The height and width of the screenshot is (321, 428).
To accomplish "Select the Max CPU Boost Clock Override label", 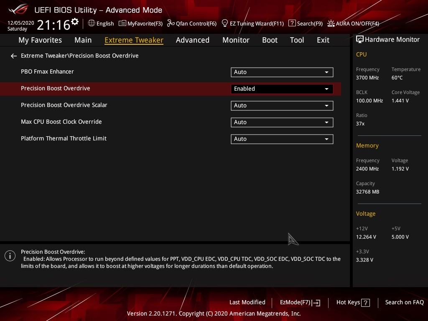I will (61, 122).
